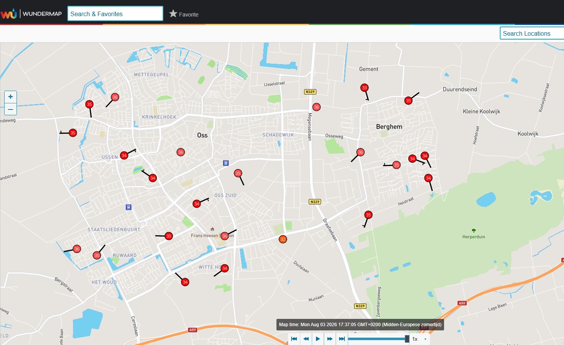Click the timeline slider handle
Image resolution: width=564 pixels, height=345 pixels.
pyautogui.click(x=407, y=339)
